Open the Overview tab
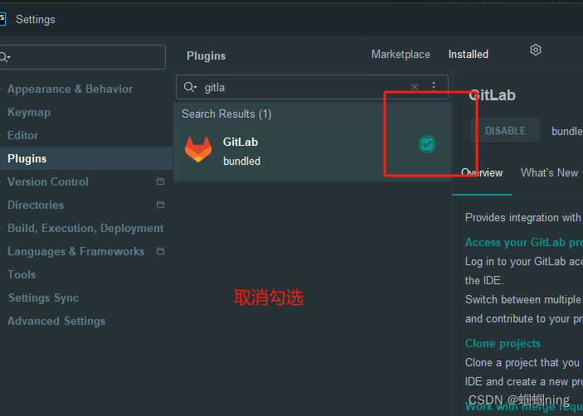This screenshot has height=416, width=583. click(482, 172)
